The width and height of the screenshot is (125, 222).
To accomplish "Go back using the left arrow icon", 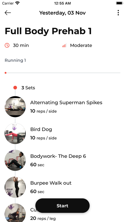I will [8, 13].
